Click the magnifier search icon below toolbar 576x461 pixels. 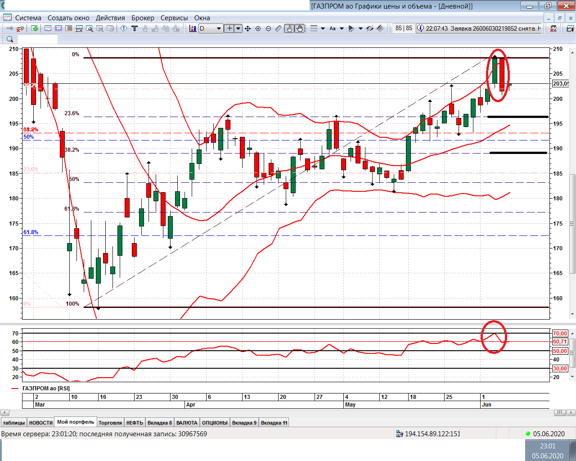[x=10, y=39]
